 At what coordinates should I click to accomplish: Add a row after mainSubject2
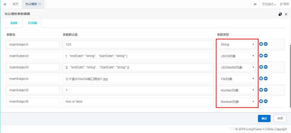point(261,56)
